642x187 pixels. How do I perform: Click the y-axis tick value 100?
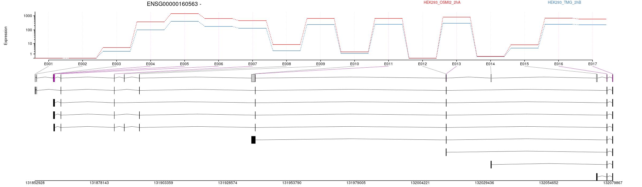(x=29, y=30)
